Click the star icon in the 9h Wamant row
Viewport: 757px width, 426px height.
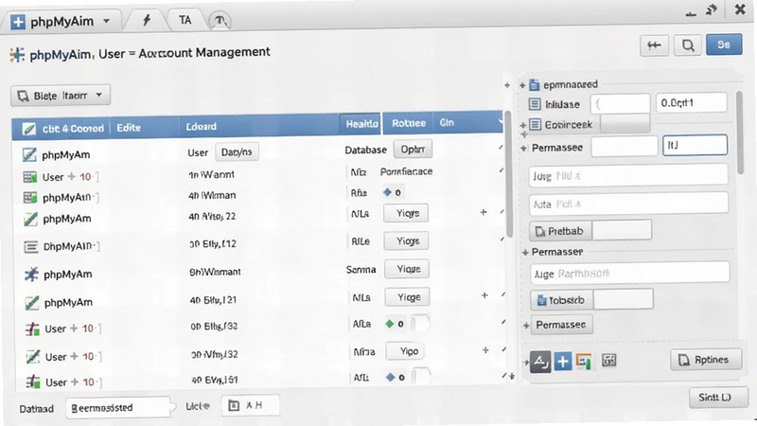[x=31, y=275]
